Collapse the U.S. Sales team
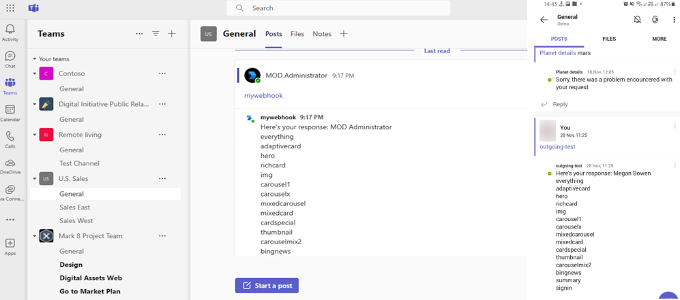The height and width of the screenshot is (300, 680). coord(34,178)
